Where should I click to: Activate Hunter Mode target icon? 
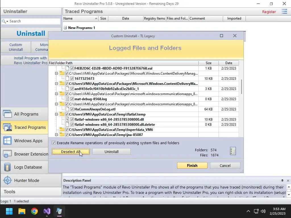(7, 180)
